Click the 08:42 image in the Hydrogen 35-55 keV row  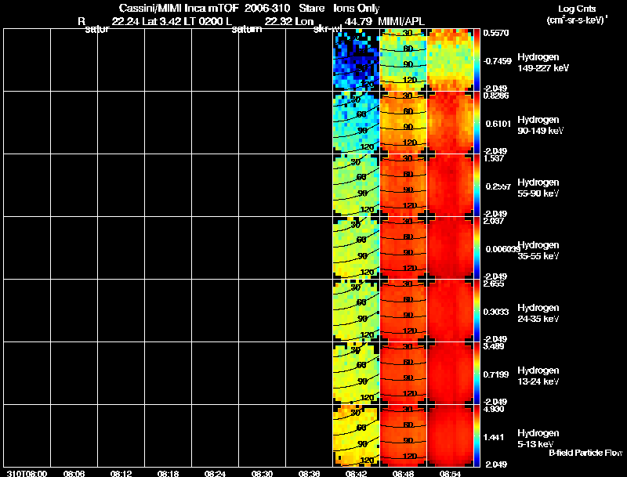tap(356, 248)
